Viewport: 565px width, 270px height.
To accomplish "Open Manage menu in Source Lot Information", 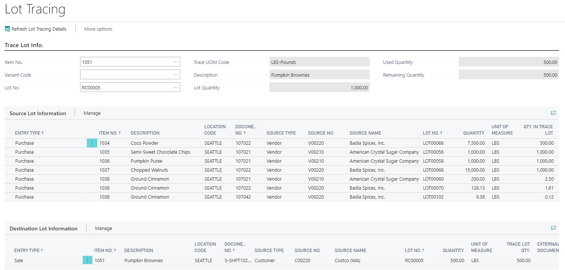I will pyautogui.click(x=92, y=113).
